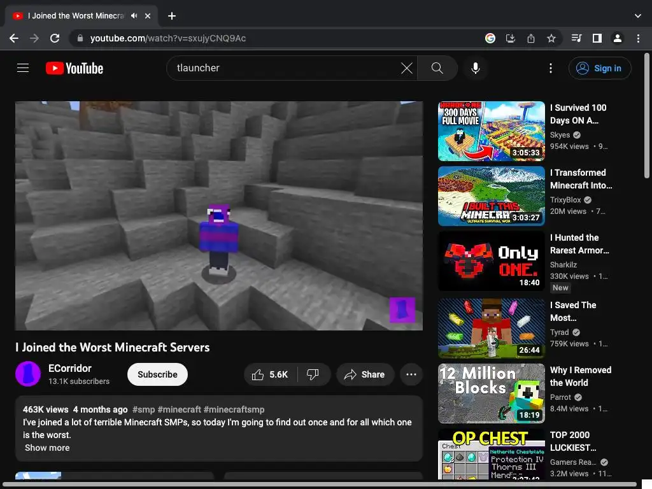The width and height of the screenshot is (652, 489).
Task: Go to the YouTube home logo
Action: (x=74, y=68)
